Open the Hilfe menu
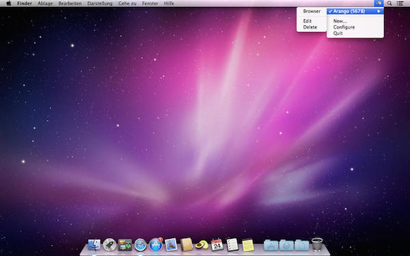The height and width of the screenshot is (256, 410). (x=169, y=3)
